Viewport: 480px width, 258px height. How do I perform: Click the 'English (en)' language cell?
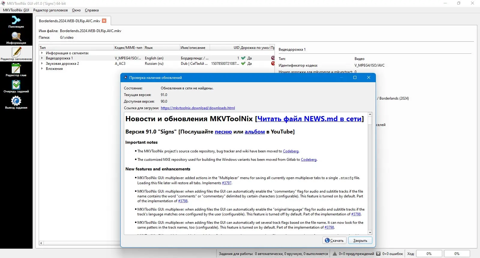click(154, 58)
